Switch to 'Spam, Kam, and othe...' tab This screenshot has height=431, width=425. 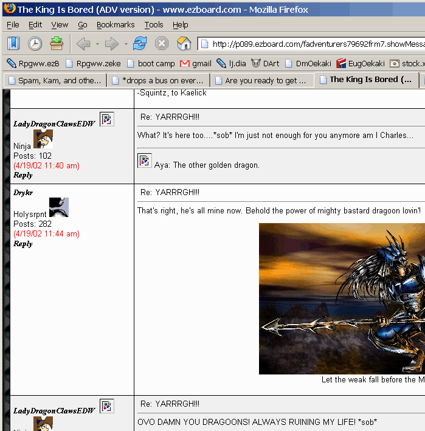tap(55, 80)
